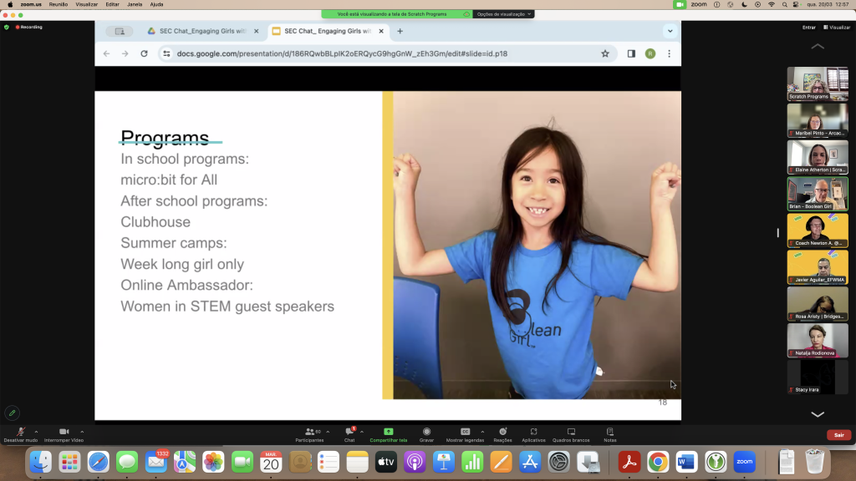Start recording with the Gravar button

click(426, 434)
